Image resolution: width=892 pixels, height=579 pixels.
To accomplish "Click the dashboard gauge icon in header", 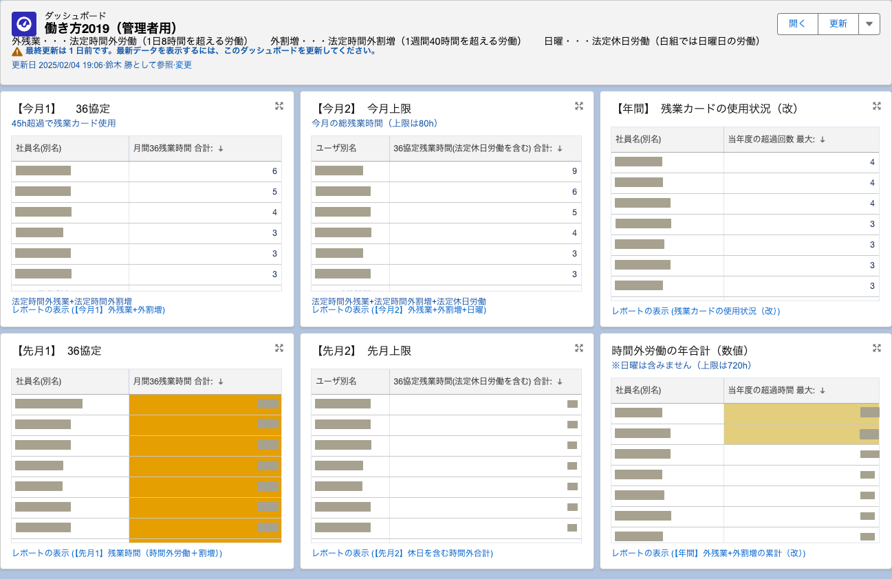I will pyautogui.click(x=24, y=24).
